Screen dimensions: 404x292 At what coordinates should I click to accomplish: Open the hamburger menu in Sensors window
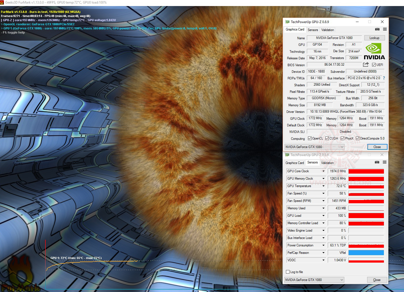tap(384, 162)
